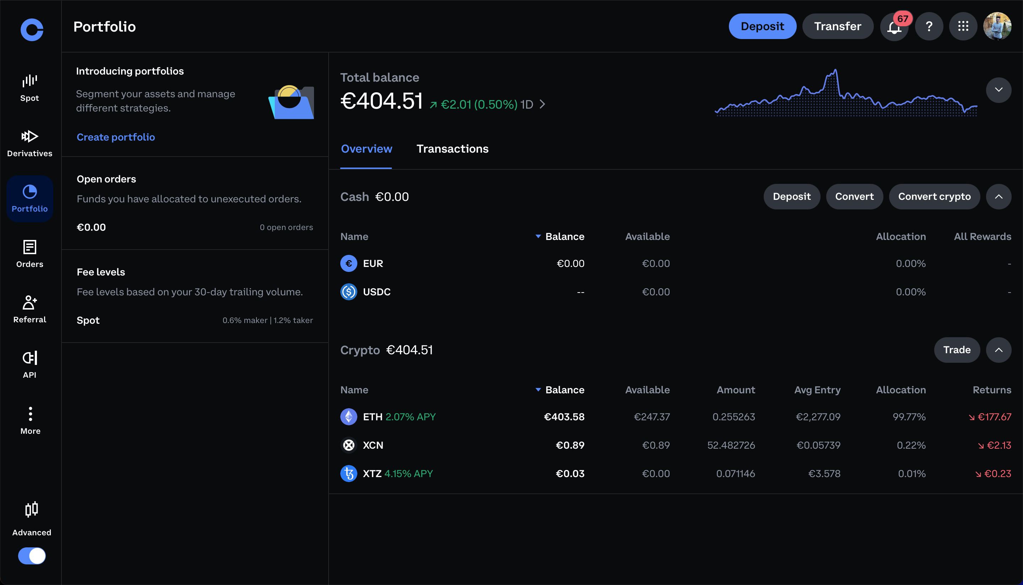This screenshot has height=585, width=1023.
Task: Select Portfolio in the sidebar
Action: tap(30, 198)
